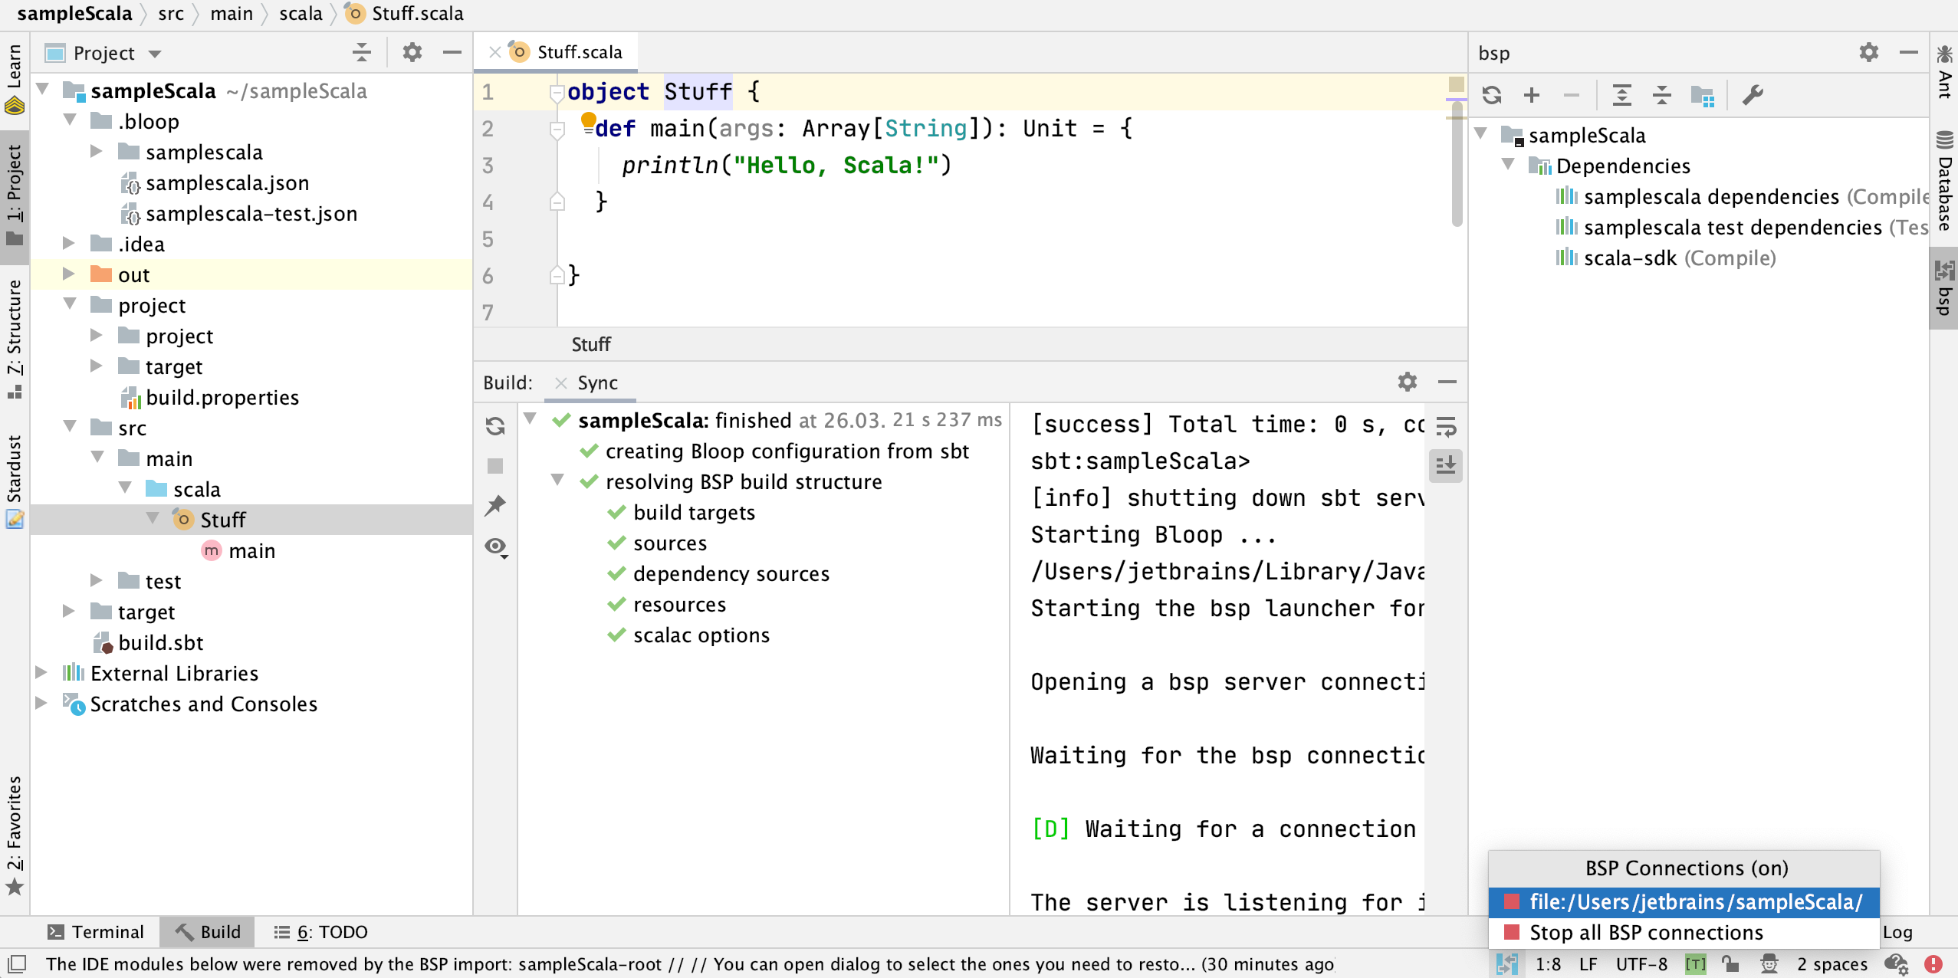
Task: Toggle soft-wrap in build output
Action: [1446, 426]
